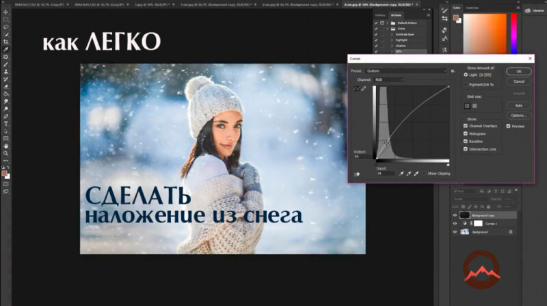
Task: Select the simple grid size icon
Action: (467, 106)
